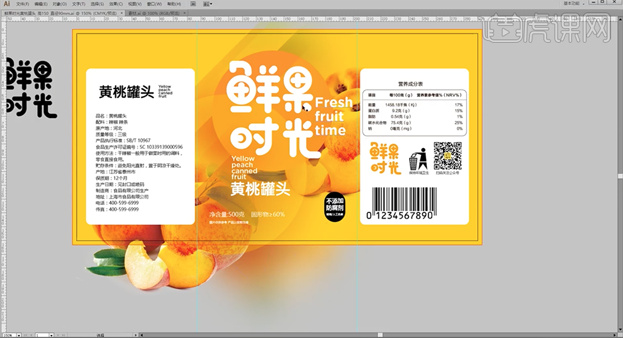Viewport: 623px width, 338px height.
Task: Select the 不添加防腐剂 black badge
Action: tap(335, 207)
